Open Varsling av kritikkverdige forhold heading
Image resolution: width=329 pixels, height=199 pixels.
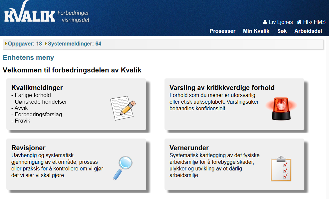coord(222,88)
